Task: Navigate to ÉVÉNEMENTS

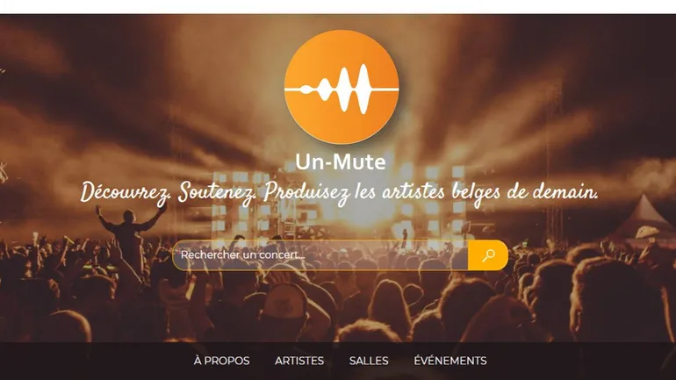Action: (x=450, y=361)
